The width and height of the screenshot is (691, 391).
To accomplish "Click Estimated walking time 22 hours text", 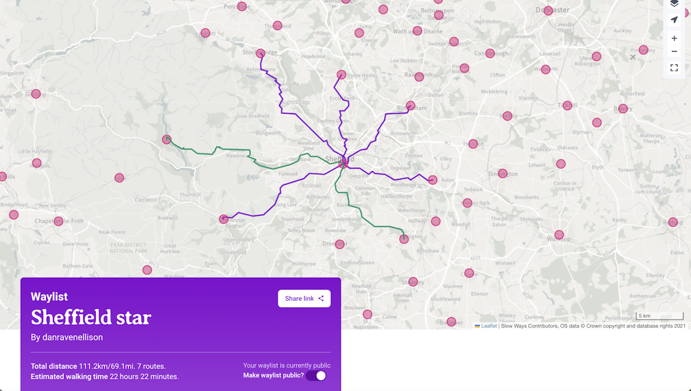I will [x=104, y=376].
